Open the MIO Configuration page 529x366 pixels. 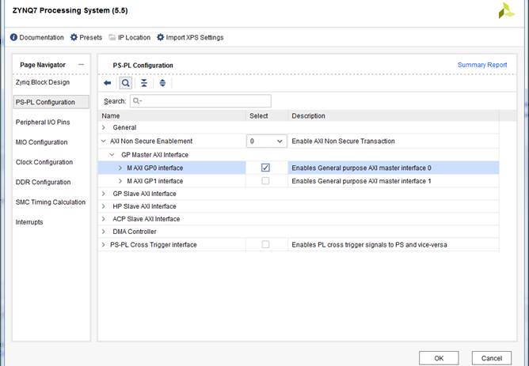(x=42, y=142)
